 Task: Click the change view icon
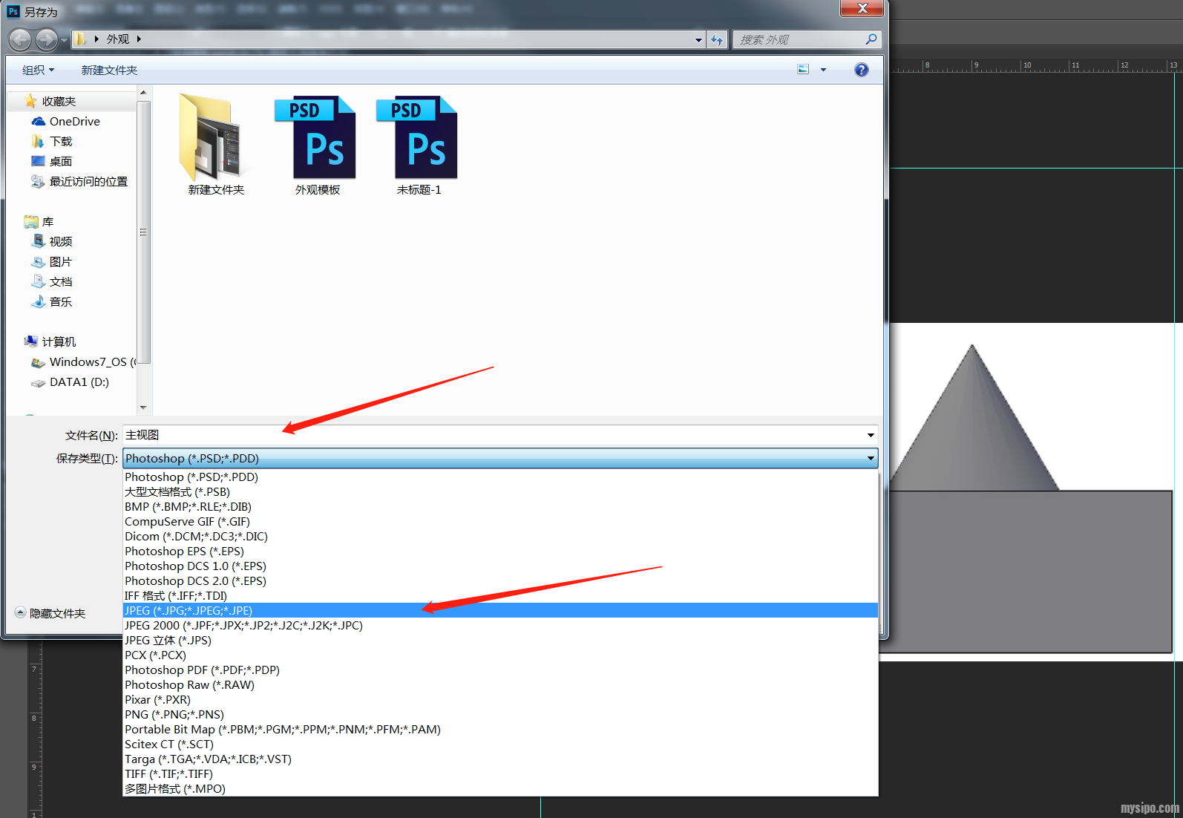click(803, 70)
